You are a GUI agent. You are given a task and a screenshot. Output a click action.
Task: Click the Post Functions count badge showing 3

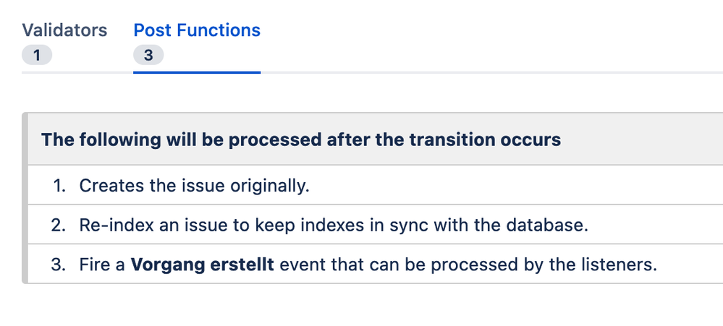click(x=148, y=55)
